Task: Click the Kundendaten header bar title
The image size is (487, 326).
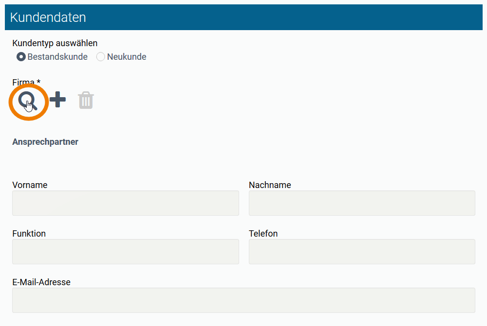Action: pos(48,17)
